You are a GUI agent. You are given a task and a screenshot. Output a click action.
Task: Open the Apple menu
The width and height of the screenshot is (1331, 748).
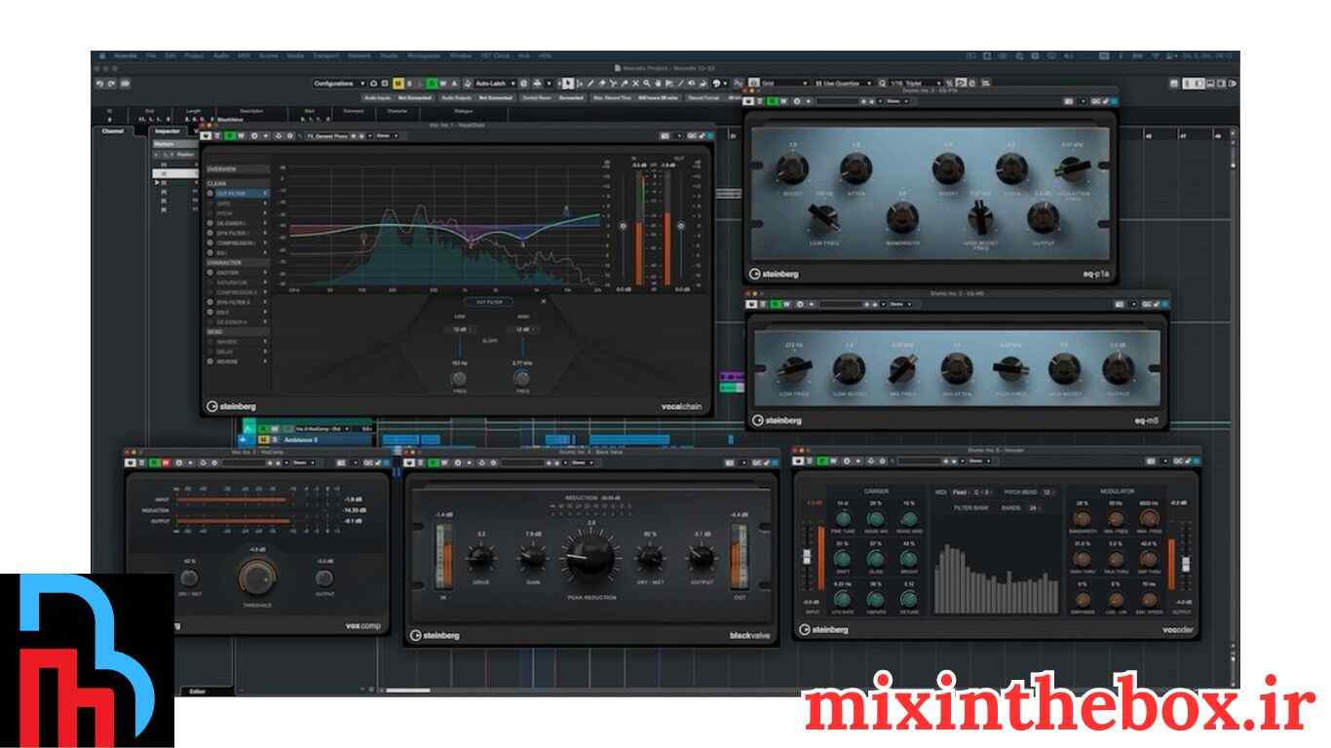click(102, 56)
